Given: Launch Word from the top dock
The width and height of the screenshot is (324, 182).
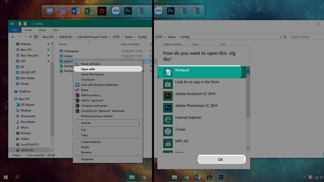Looking at the screenshot, I should pyautogui.click(x=76, y=11).
